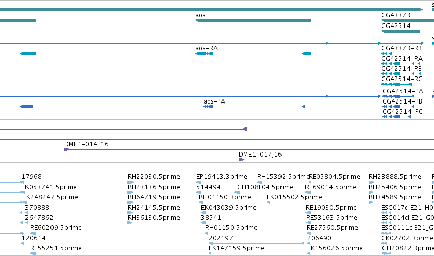Viewport: 434px width, 256px height.
Task: Select the CG43373 gene label
Action: click(396, 15)
